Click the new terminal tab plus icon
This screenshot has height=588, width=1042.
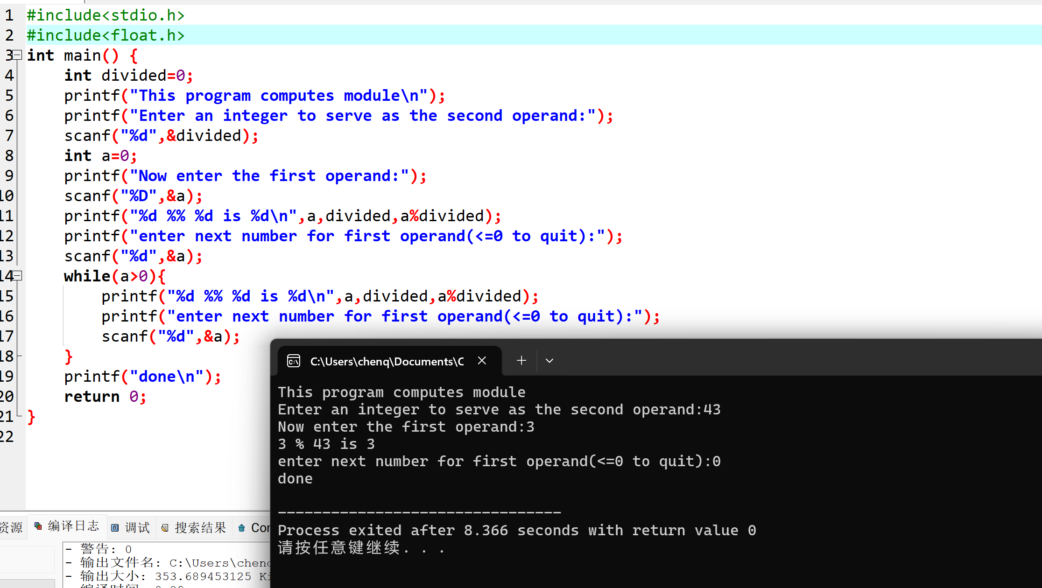pos(520,361)
